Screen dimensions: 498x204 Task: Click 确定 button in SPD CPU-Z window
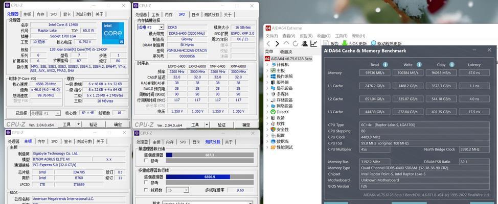(246, 125)
